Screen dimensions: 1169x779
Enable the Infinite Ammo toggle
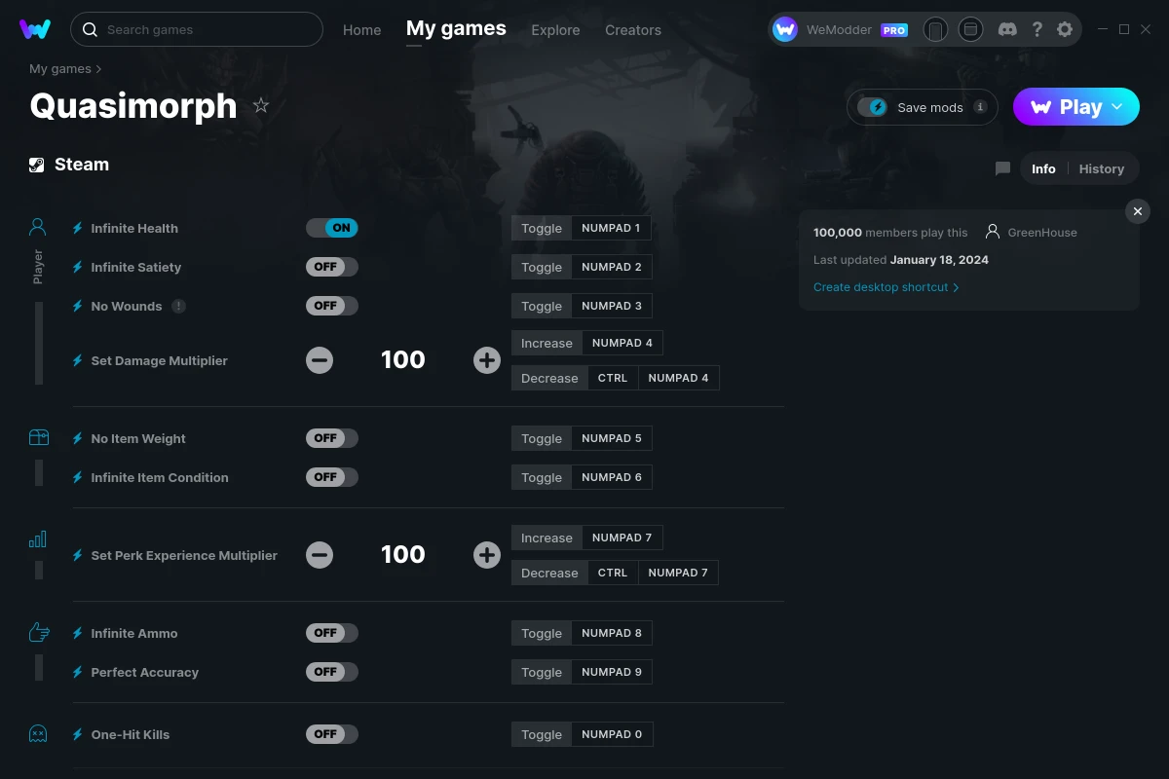point(331,632)
